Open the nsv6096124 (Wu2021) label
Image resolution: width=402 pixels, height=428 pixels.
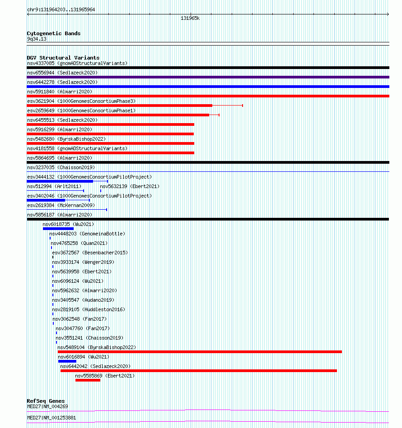78,281
